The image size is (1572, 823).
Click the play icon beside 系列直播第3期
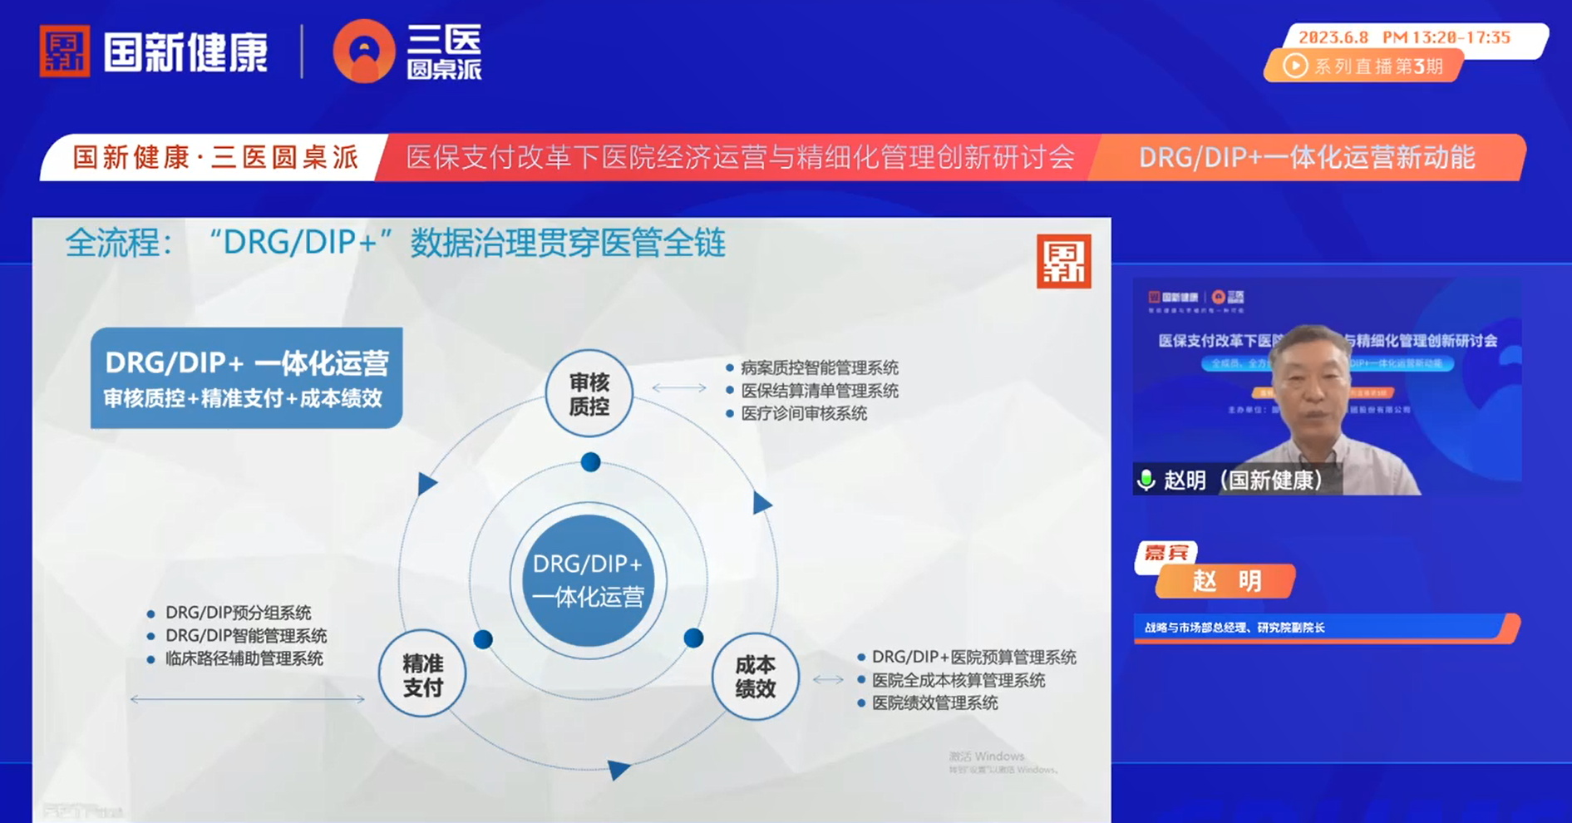pyautogui.click(x=1294, y=66)
